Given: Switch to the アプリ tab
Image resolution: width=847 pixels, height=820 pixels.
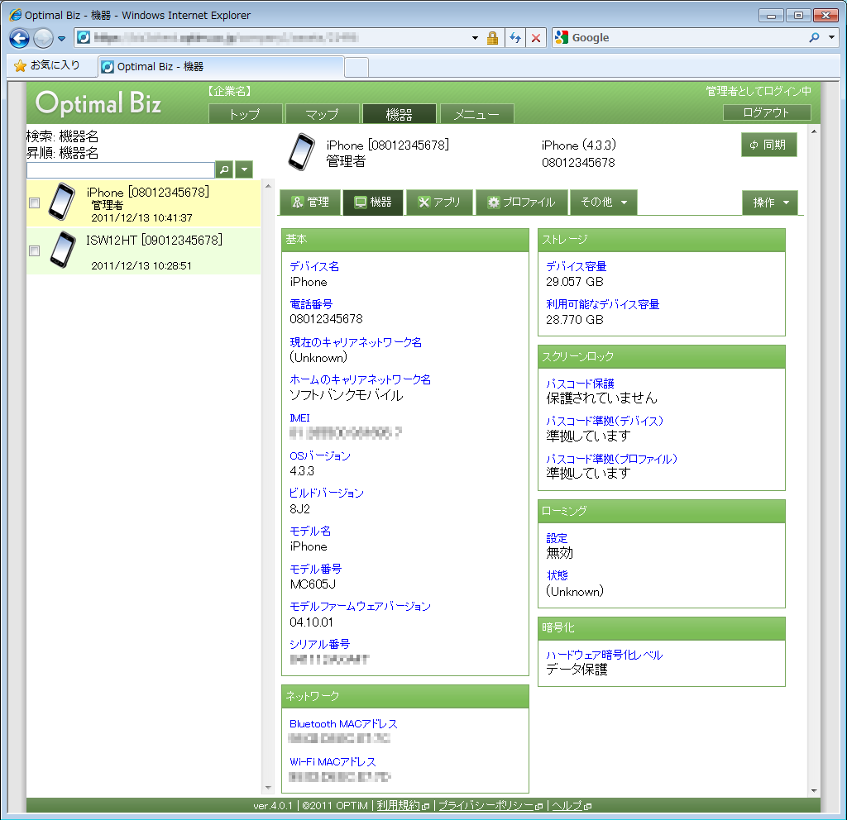Looking at the screenshot, I should [439, 202].
